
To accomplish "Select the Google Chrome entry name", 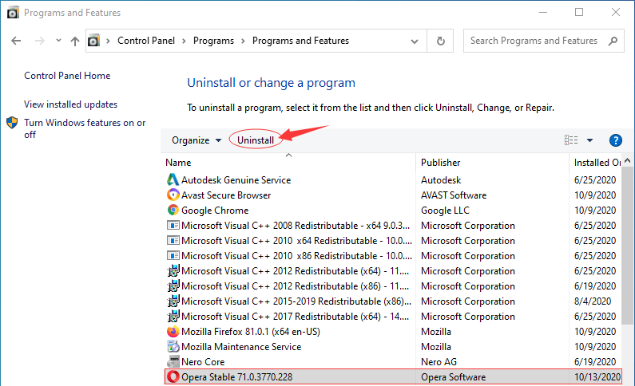I will [x=215, y=211].
